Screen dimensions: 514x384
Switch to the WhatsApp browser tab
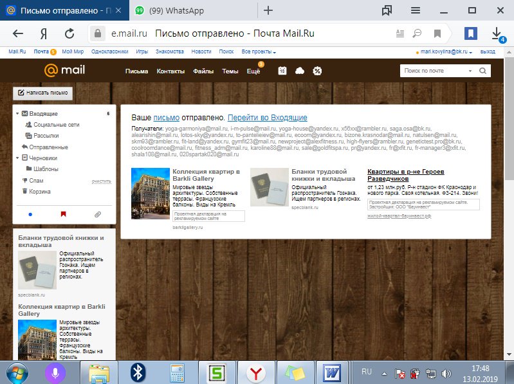[194, 10]
